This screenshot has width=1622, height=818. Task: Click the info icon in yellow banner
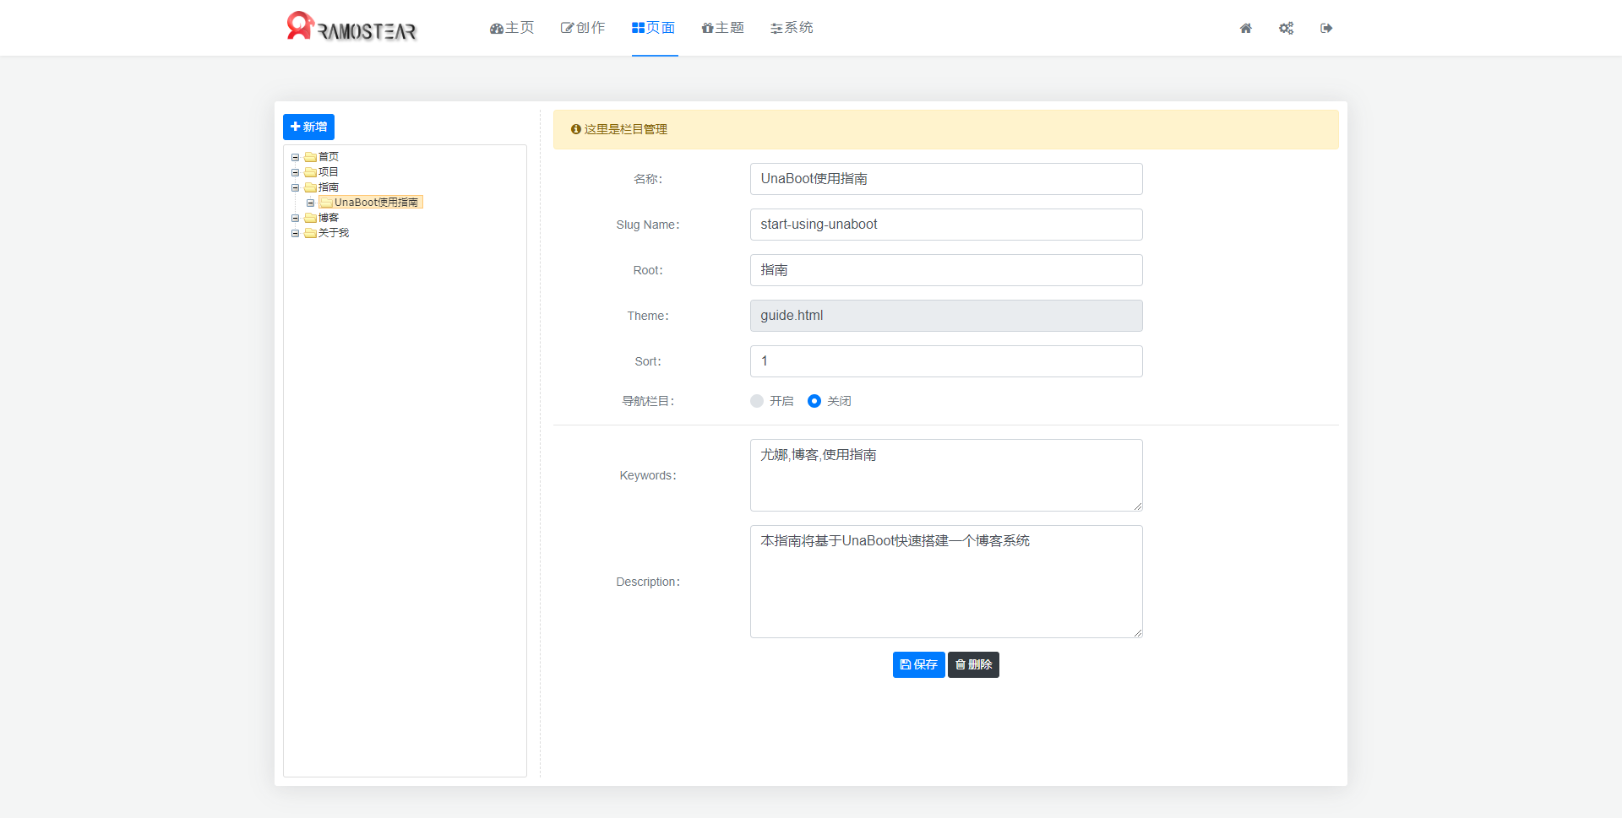(x=576, y=129)
